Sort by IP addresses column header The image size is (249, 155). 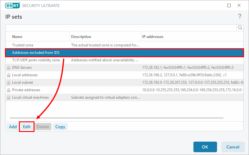(x=153, y=37)
